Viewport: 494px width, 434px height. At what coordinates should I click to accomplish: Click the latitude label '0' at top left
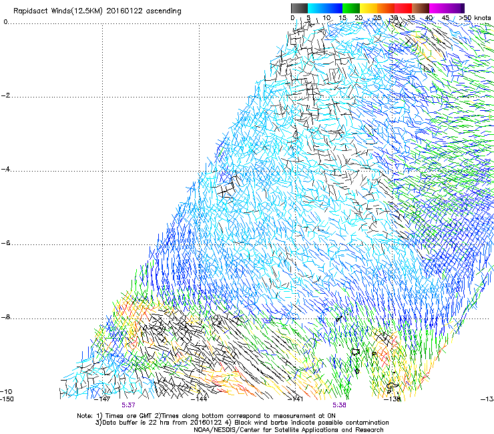[5, 22]
